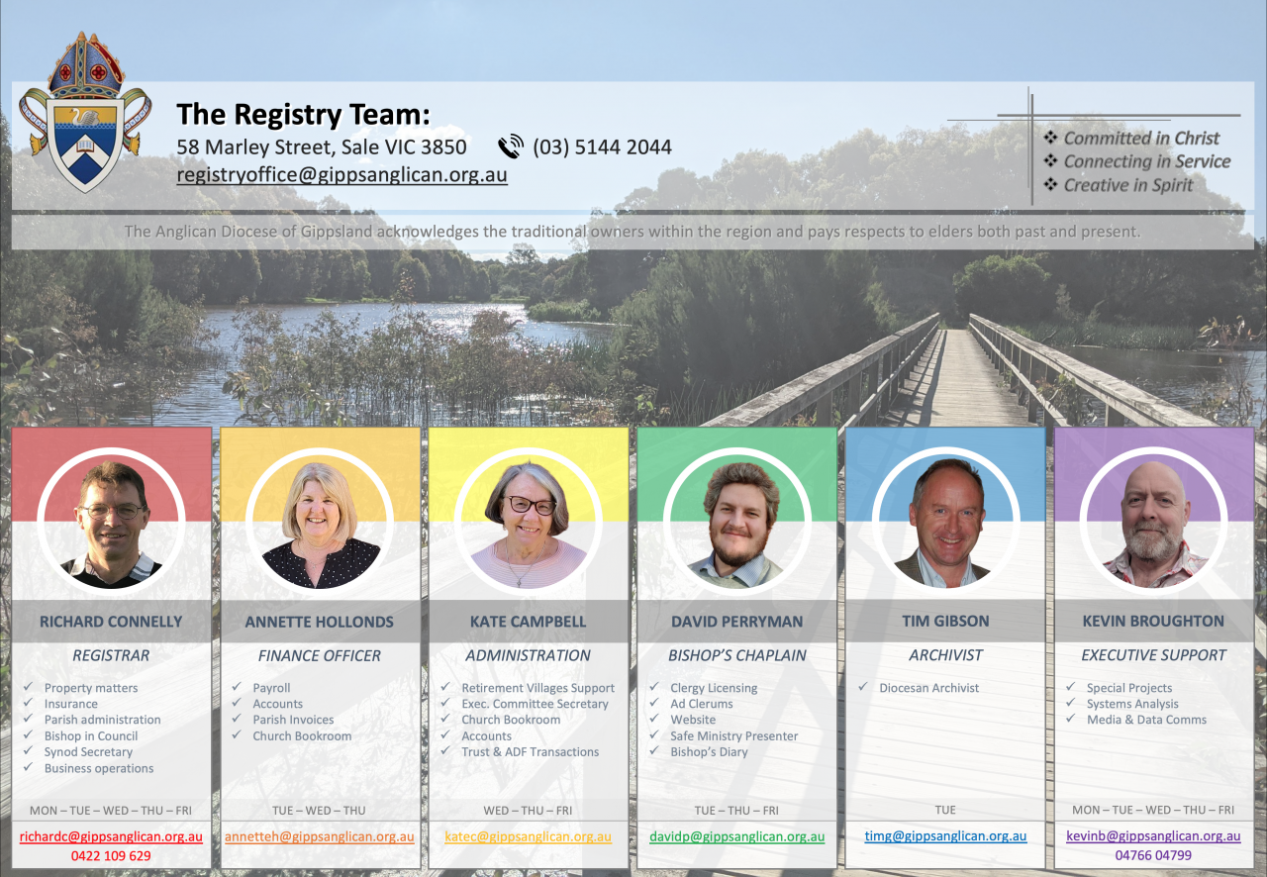Open the katec@gippsanglican.org.au email link
Screen dimensions: 1267x877
click(528, 836)
